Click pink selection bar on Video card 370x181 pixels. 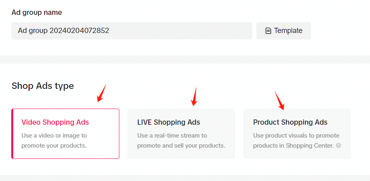(12, 134)
